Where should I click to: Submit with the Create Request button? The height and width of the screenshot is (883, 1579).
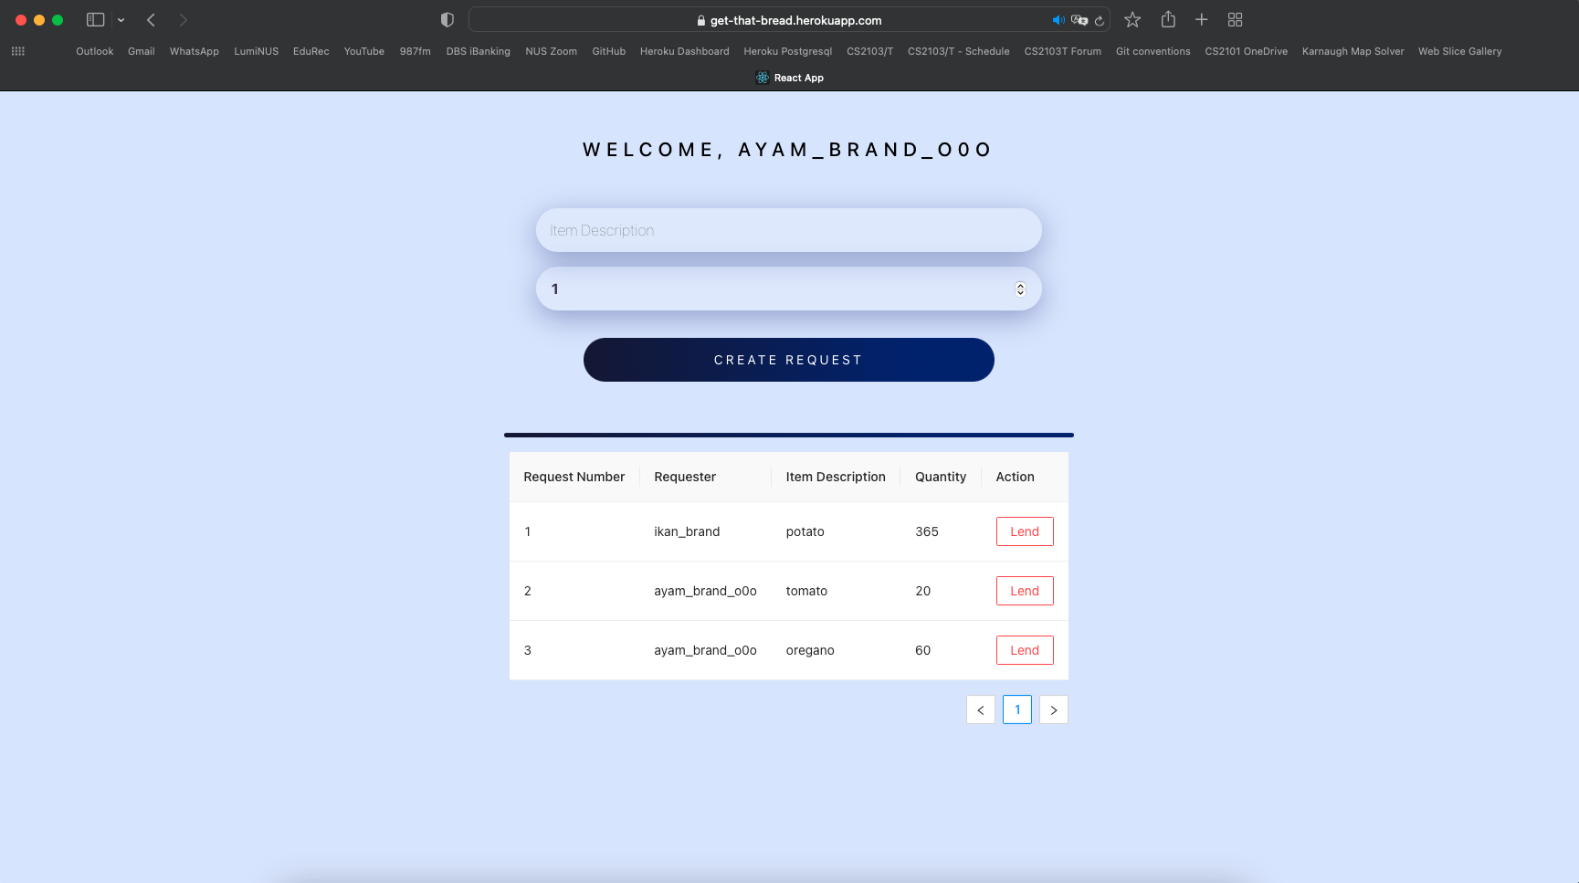pos(789,360)
